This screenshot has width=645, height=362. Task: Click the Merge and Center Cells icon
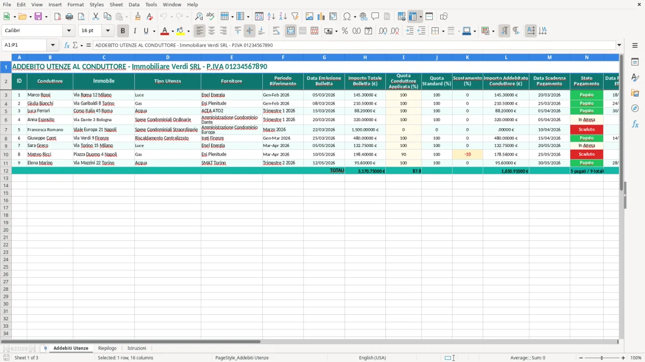click(x=291, y=31)
